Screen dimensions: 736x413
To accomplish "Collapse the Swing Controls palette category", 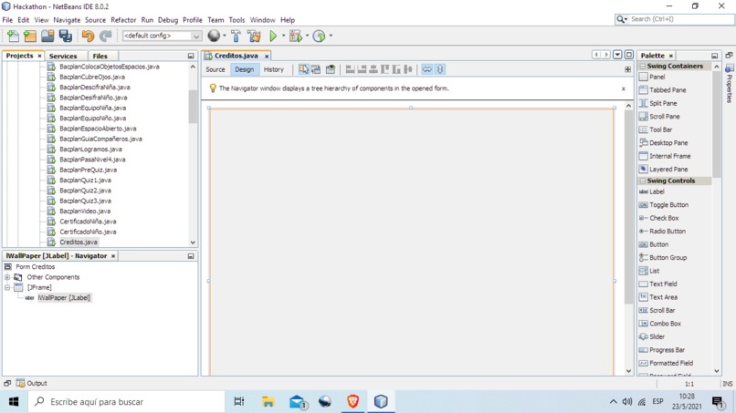I will [643, 181].
